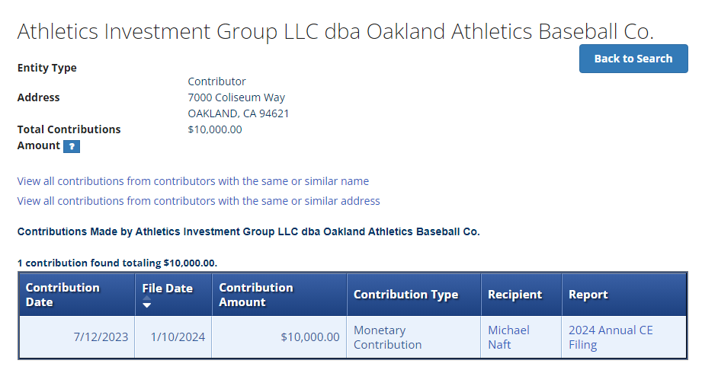702x370 pixels.
Task: Click the Back to Search button
Action: click(x=633, y=59)
